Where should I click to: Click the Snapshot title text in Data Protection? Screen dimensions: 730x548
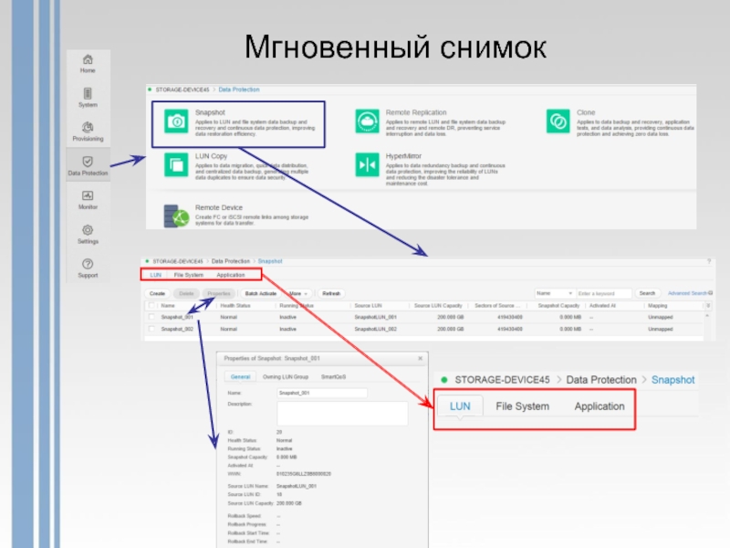coord(210,112)
